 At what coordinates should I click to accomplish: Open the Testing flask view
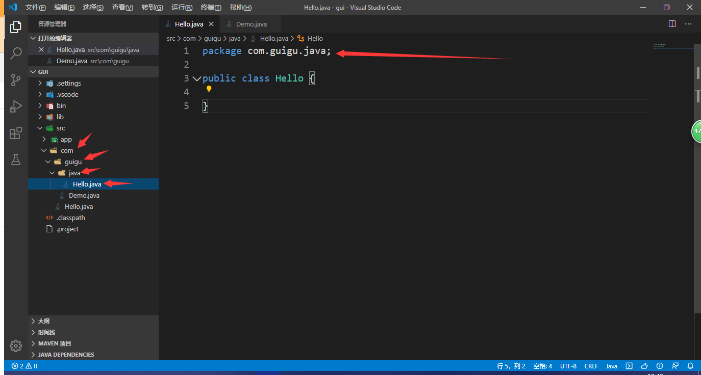pos(15,159)
